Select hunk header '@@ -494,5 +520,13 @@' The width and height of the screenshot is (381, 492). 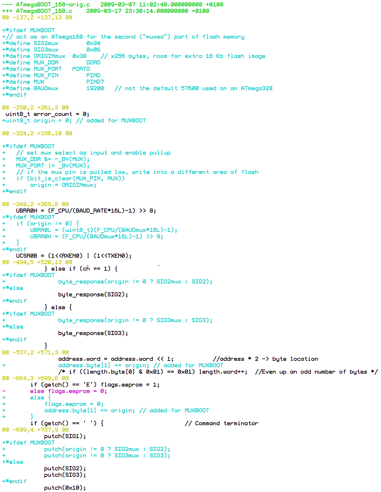[x=37, y=262]
